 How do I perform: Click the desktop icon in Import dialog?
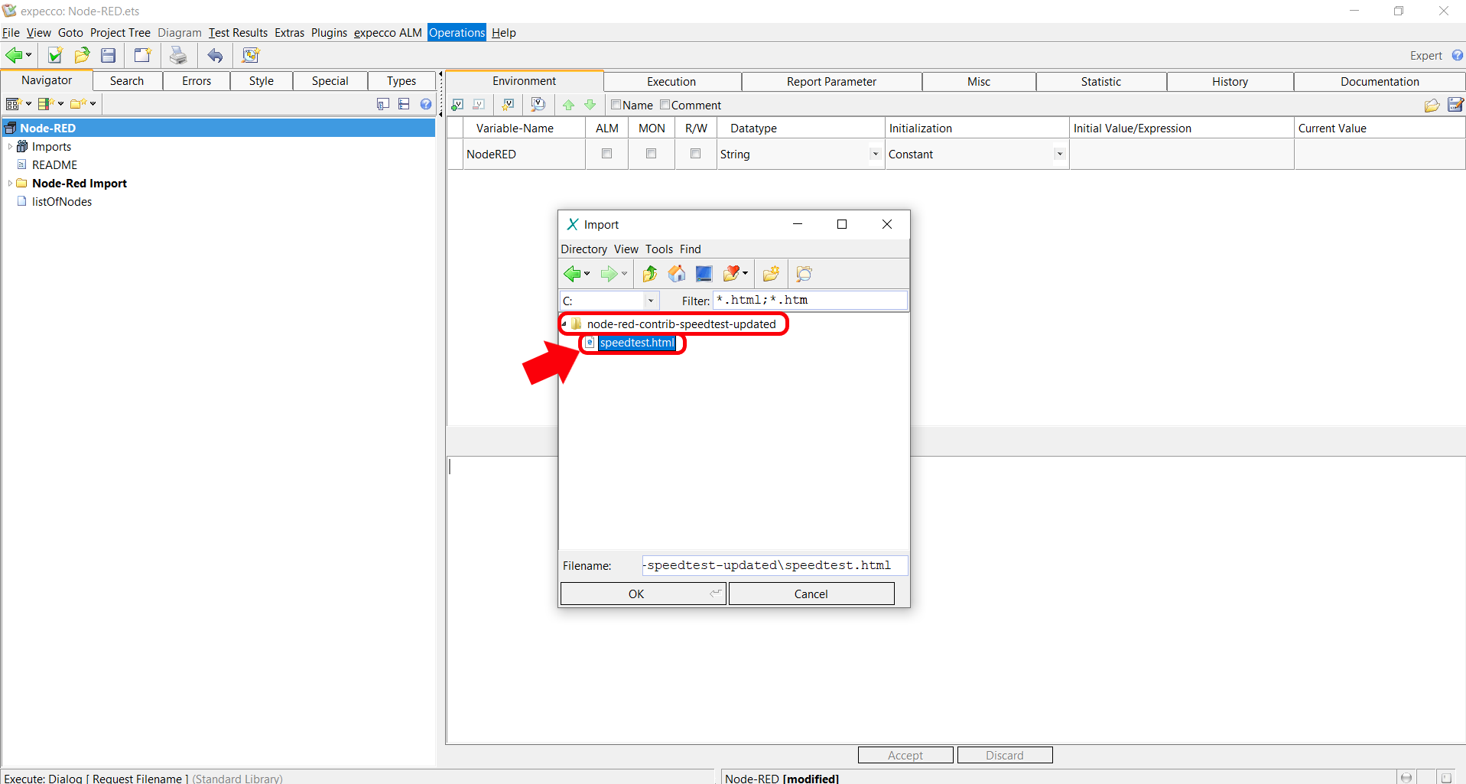[x=704, y=274]
